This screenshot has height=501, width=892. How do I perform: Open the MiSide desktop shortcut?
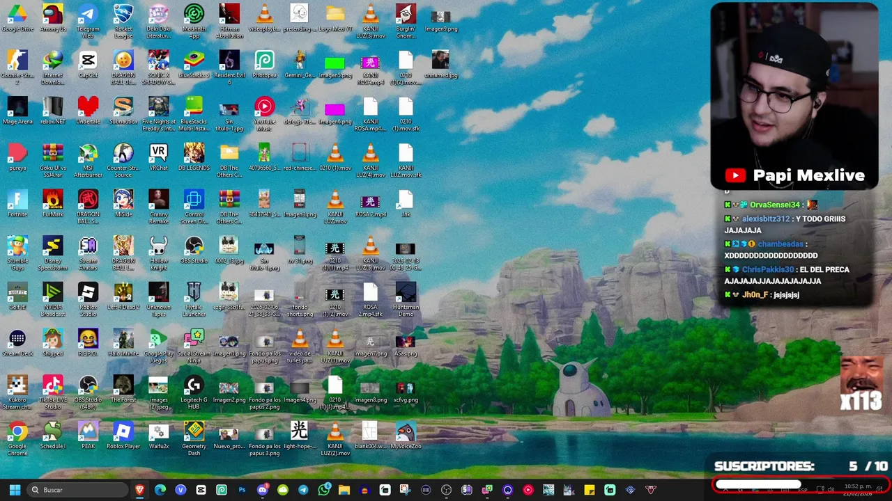123,204
